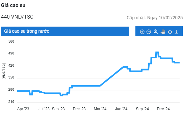Reset chart zoom with refresh icon
The image size is (186, 116).
170,32
